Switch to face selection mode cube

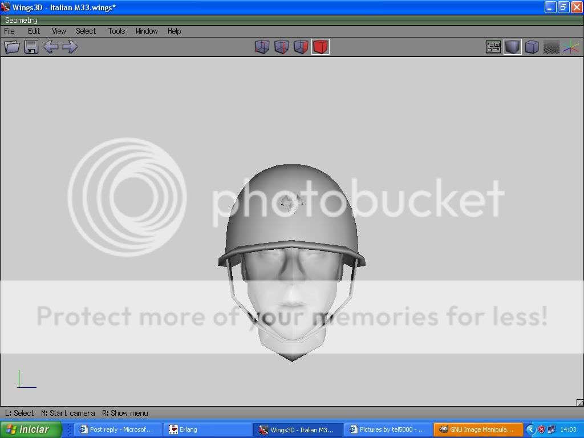coord(301,47)
